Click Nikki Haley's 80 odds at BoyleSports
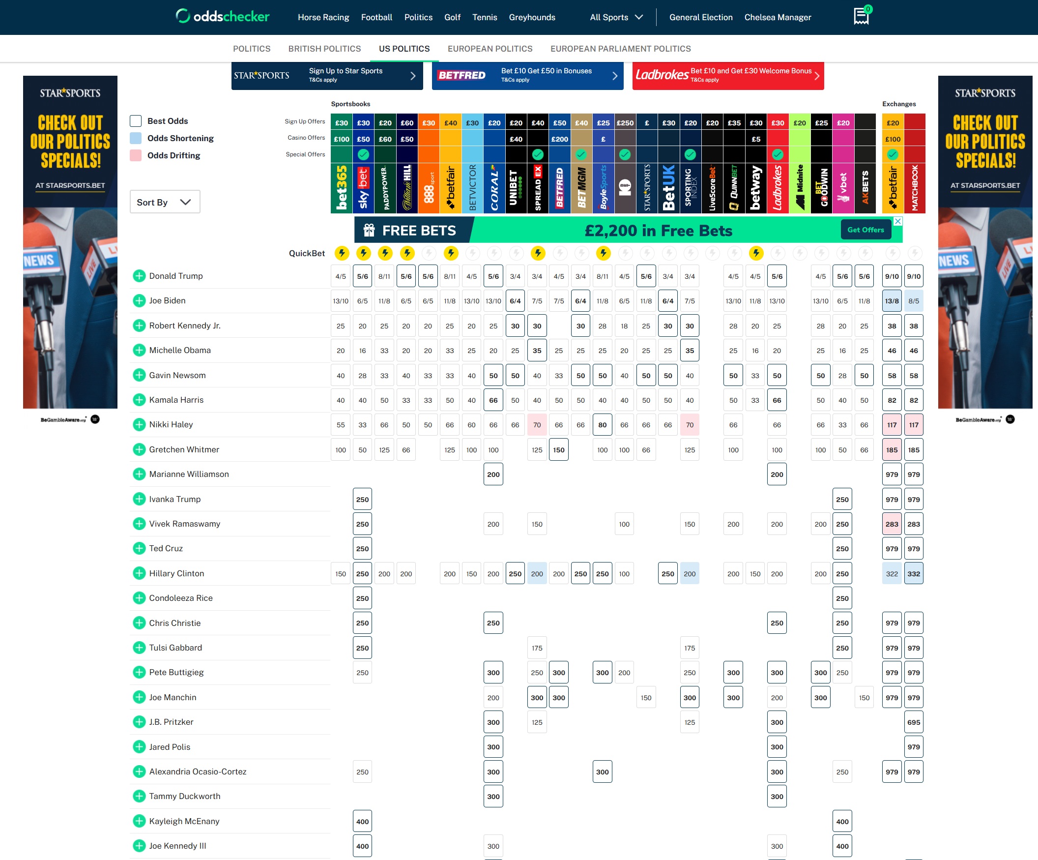Image resolution: width=1038 pixels, height=860 pixels. pyautogui.click(x=602, y=425)
